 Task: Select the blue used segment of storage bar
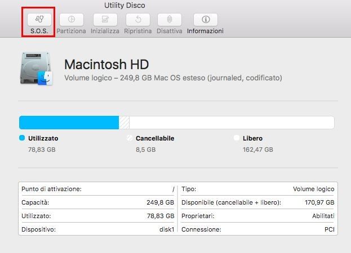coord(69,123)
